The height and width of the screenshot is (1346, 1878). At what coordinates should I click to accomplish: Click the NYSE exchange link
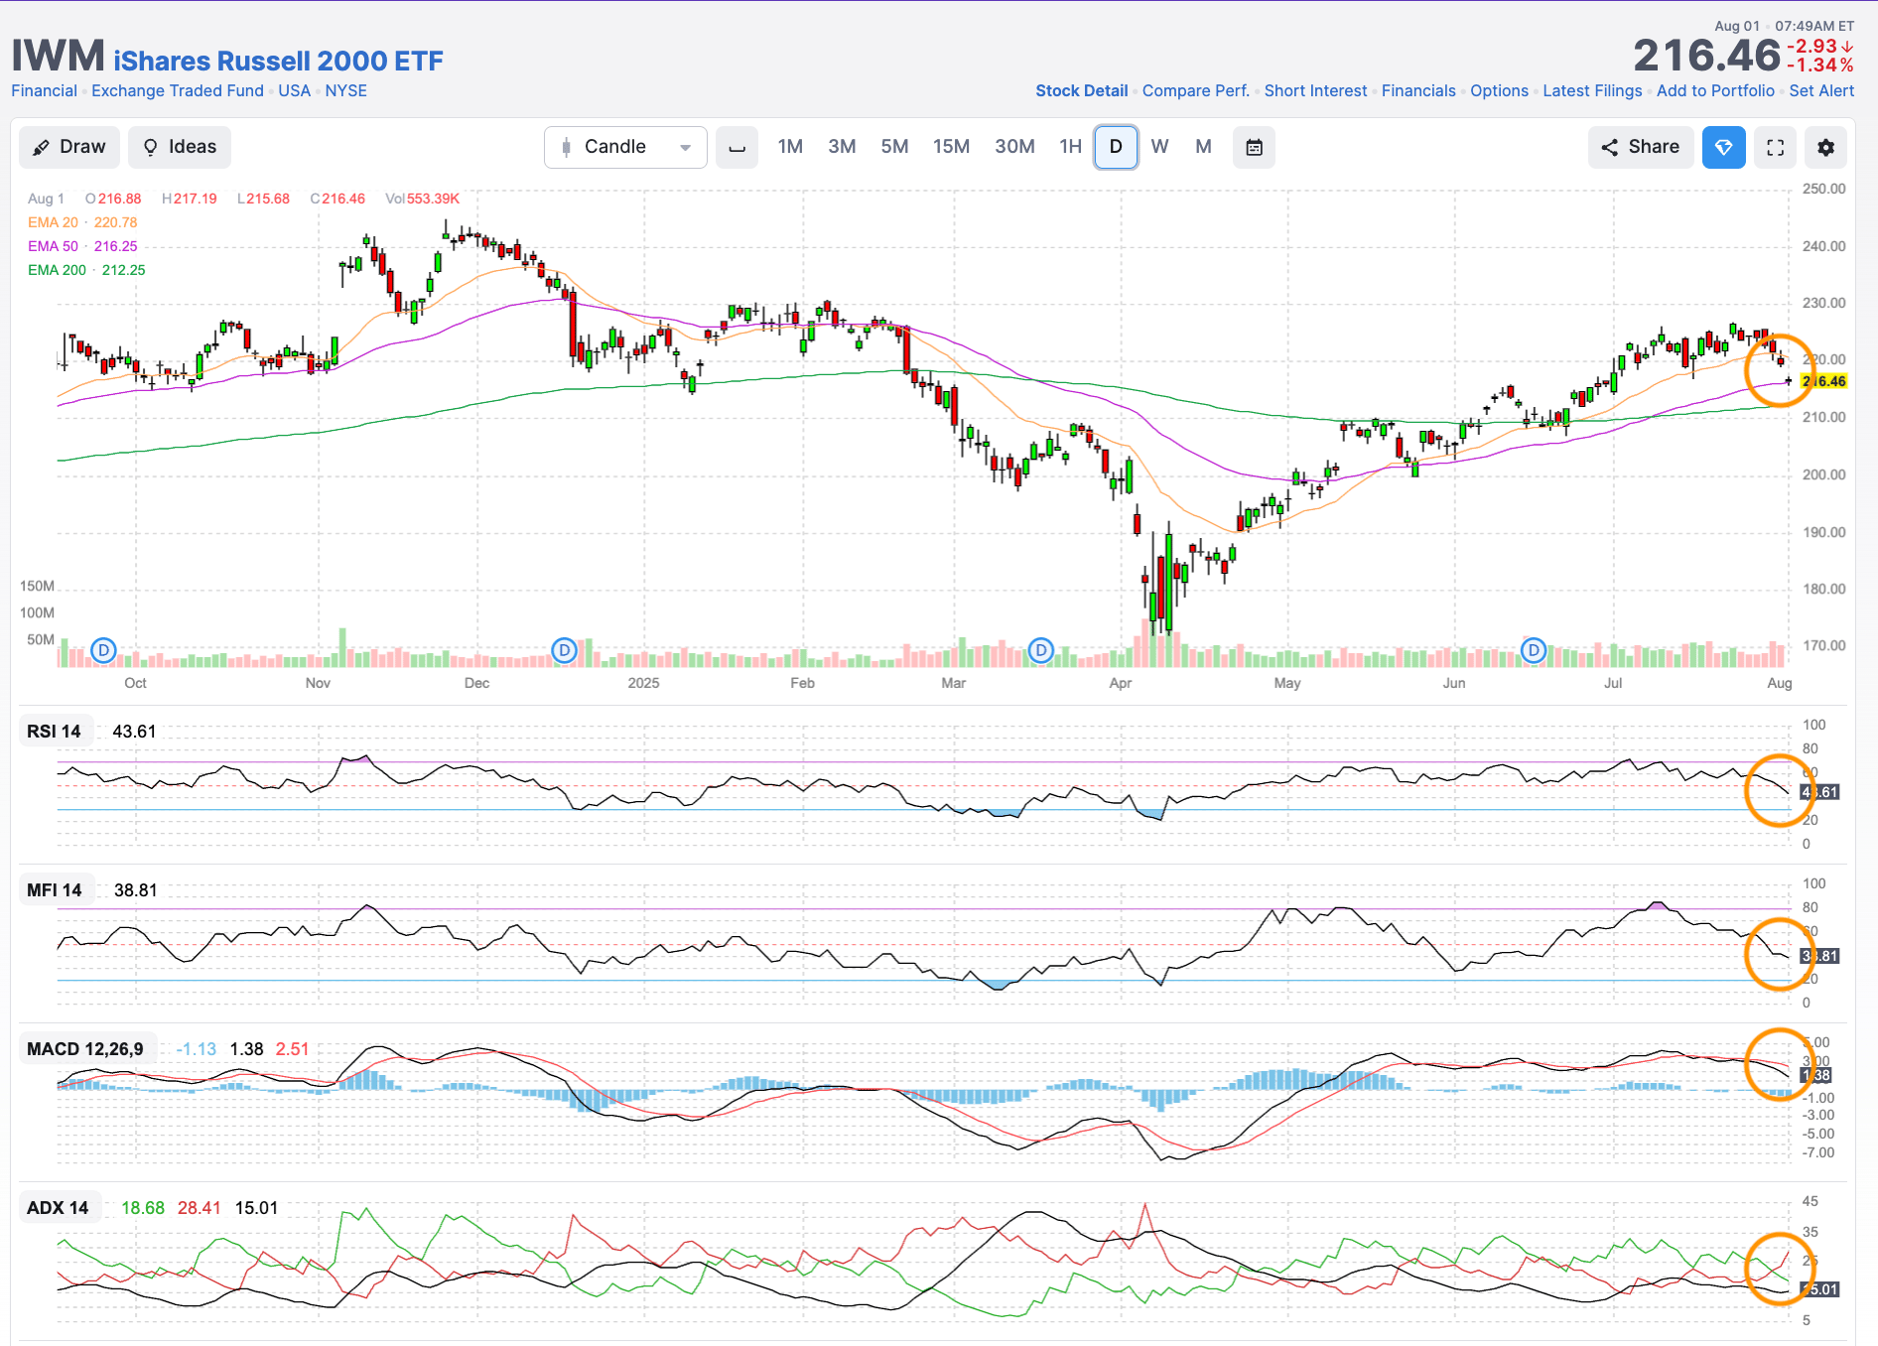[345, 90]
